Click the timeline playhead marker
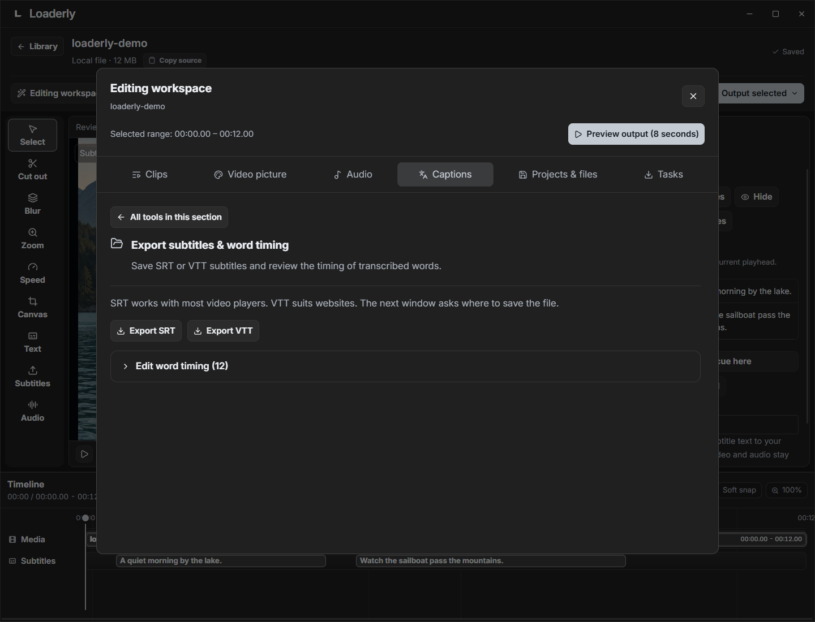The image size is (815, 622). click(x=85, y=518)
